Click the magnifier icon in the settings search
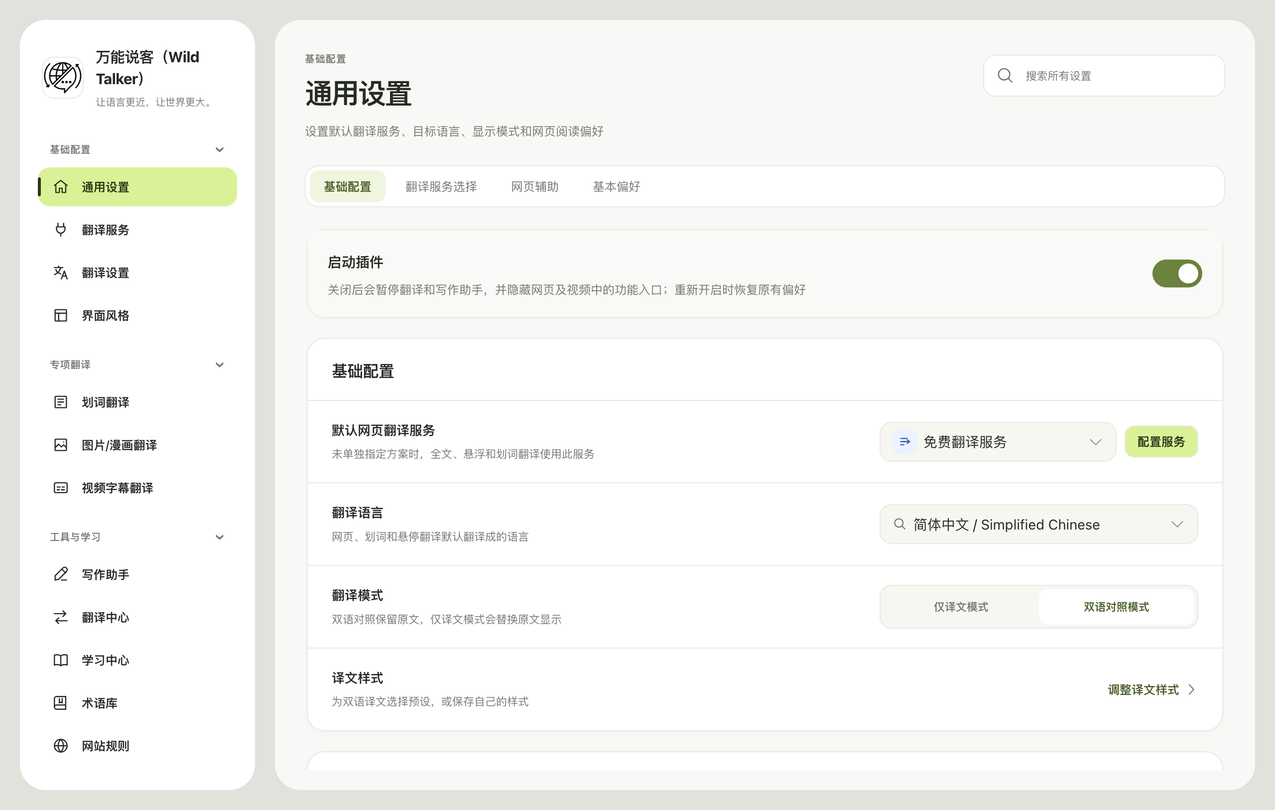Viewport: 1275px width, 810px height. pyautogui.click(x=1005, y=76)
